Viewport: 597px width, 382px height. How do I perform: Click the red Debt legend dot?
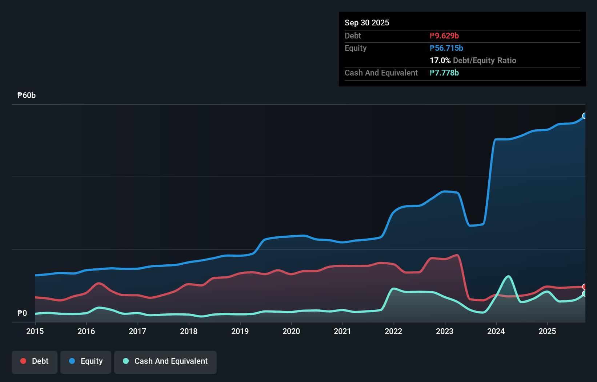[x=23, y=361]
